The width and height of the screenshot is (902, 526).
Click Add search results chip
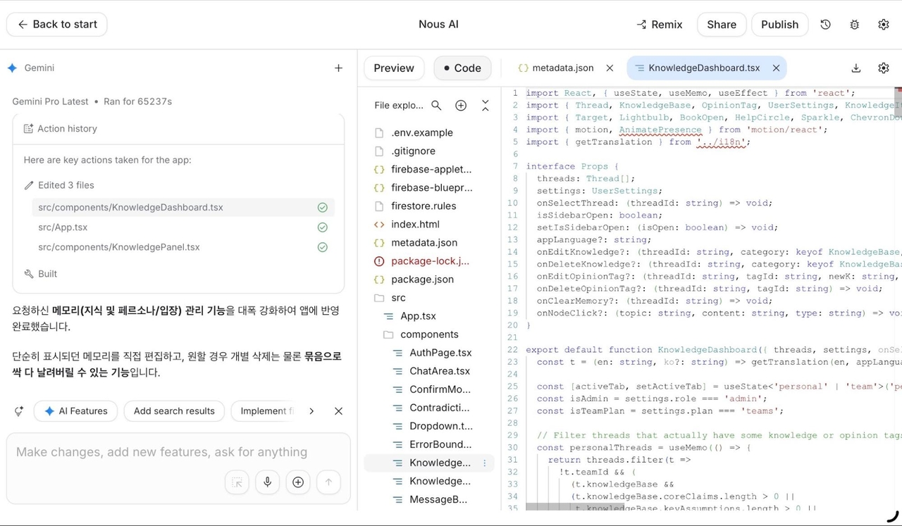pyautogui.click(x=174, y=411)
